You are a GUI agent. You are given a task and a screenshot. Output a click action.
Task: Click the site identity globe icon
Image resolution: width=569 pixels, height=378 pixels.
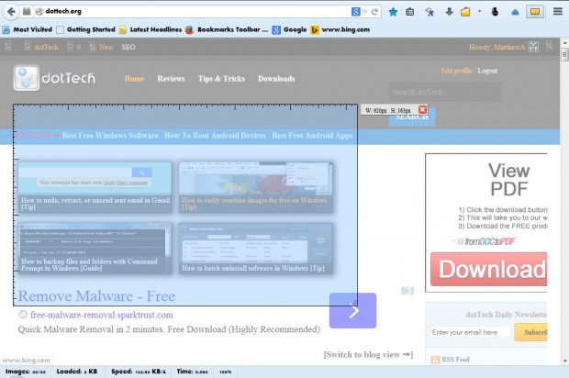point(39,12)
